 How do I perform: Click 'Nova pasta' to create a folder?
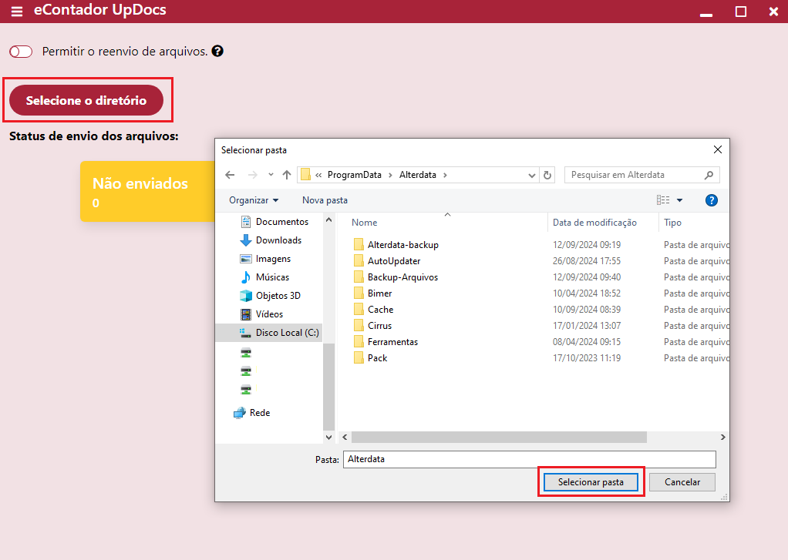tap(325, 200)
